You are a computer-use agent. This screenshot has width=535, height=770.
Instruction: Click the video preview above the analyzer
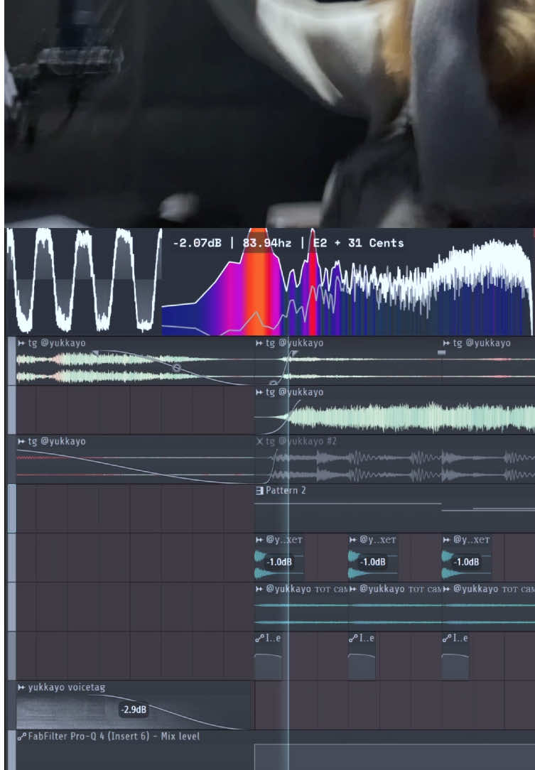[269, 113]
